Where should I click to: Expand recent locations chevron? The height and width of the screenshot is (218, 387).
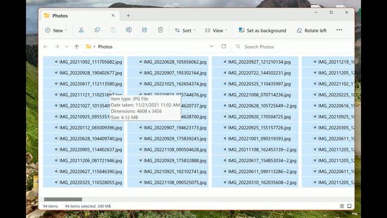[67, 47]
